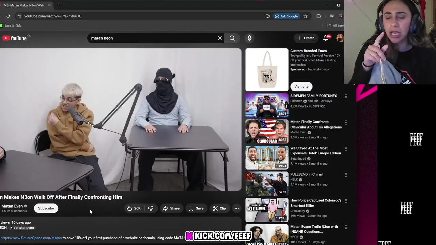Image resolution: width=436 pixels, height=245 pixels.
Task: Like the video with thumbs up
Action: tap(134, 208)
